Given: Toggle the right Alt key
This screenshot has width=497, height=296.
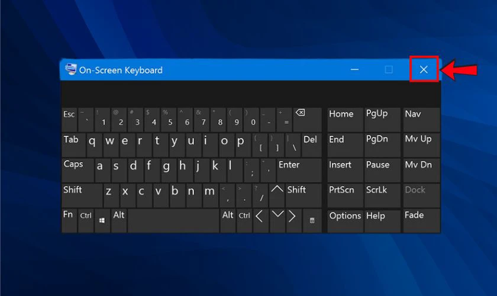Looking at the screenshot, I should (228, 220).
